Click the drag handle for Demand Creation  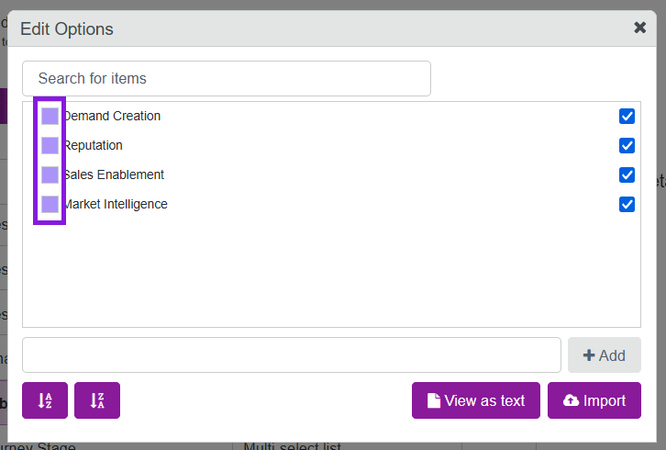tap(50, 116)
